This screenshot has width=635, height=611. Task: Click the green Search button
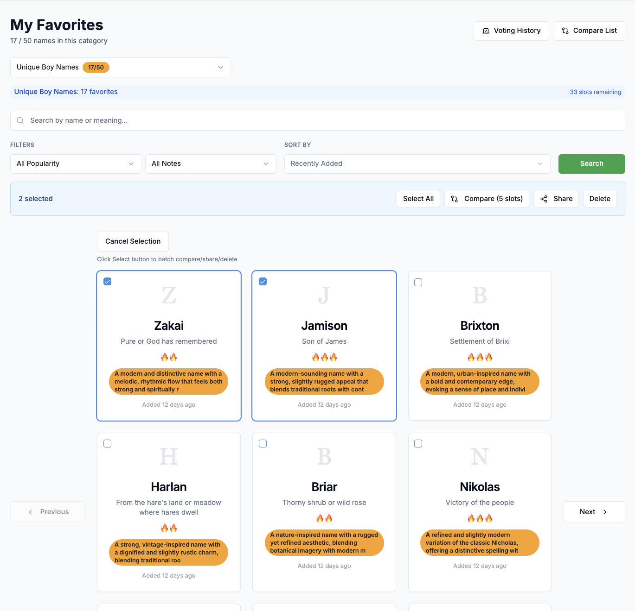591,164
